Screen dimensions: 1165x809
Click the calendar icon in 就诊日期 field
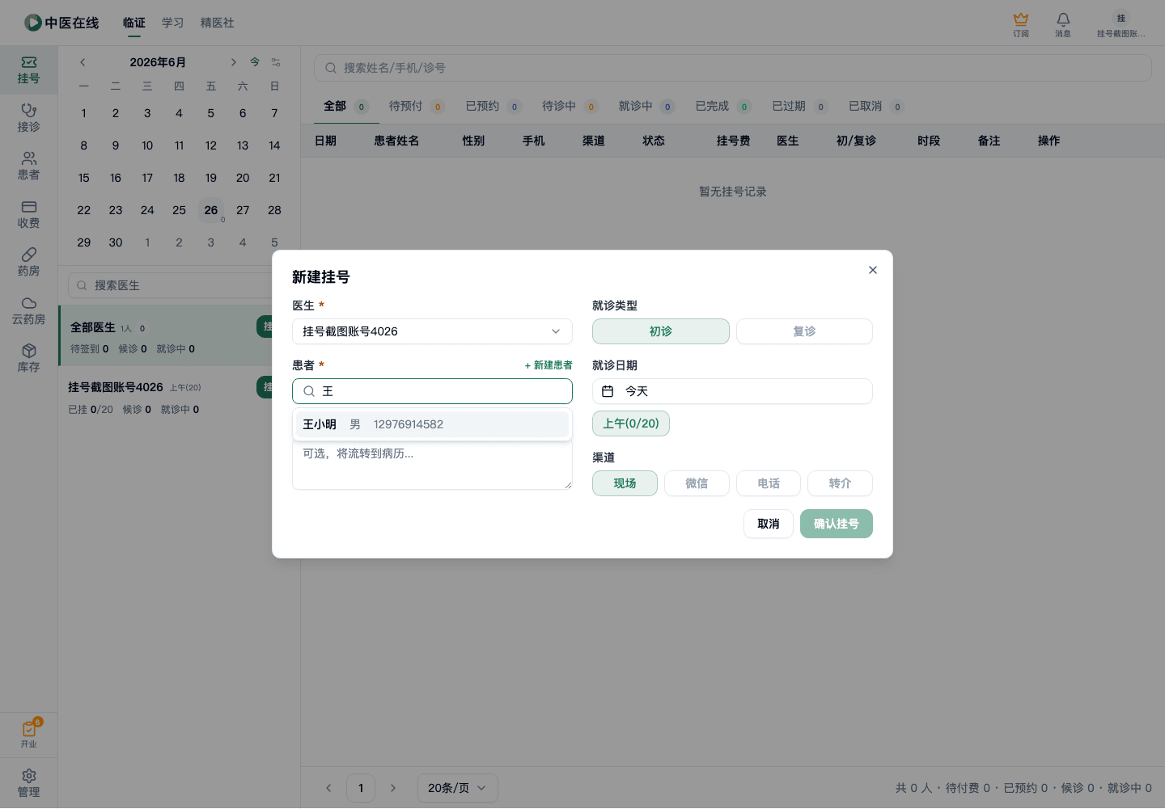[x=608, y=391]
